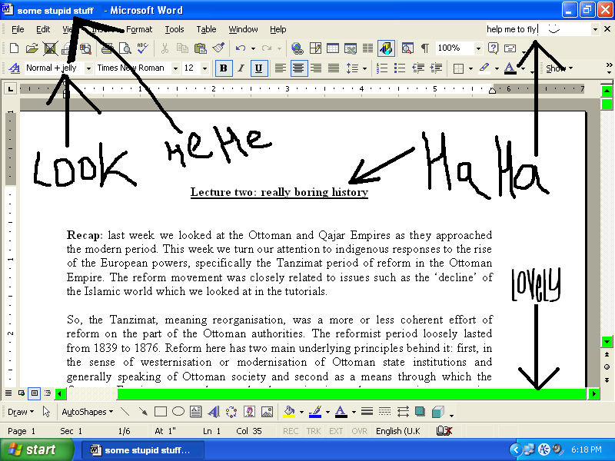Toggle bold formatting off
Screen dimensions: 615x461
coord(223,68)
